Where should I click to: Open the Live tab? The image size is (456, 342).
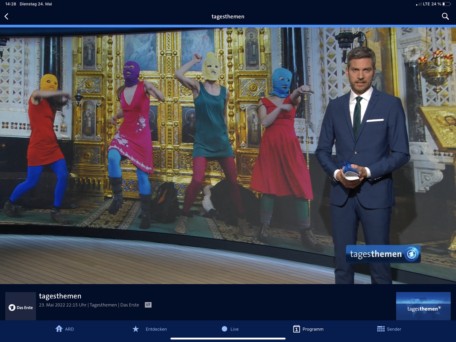pyautogui.click(x=230, y=329)
